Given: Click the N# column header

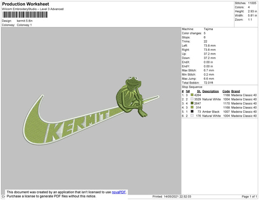Looking at the screenshot, I should [x=188, y=91].
